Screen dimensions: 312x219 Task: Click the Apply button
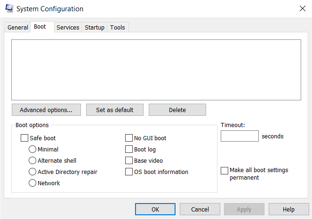(x=244, y=209)
